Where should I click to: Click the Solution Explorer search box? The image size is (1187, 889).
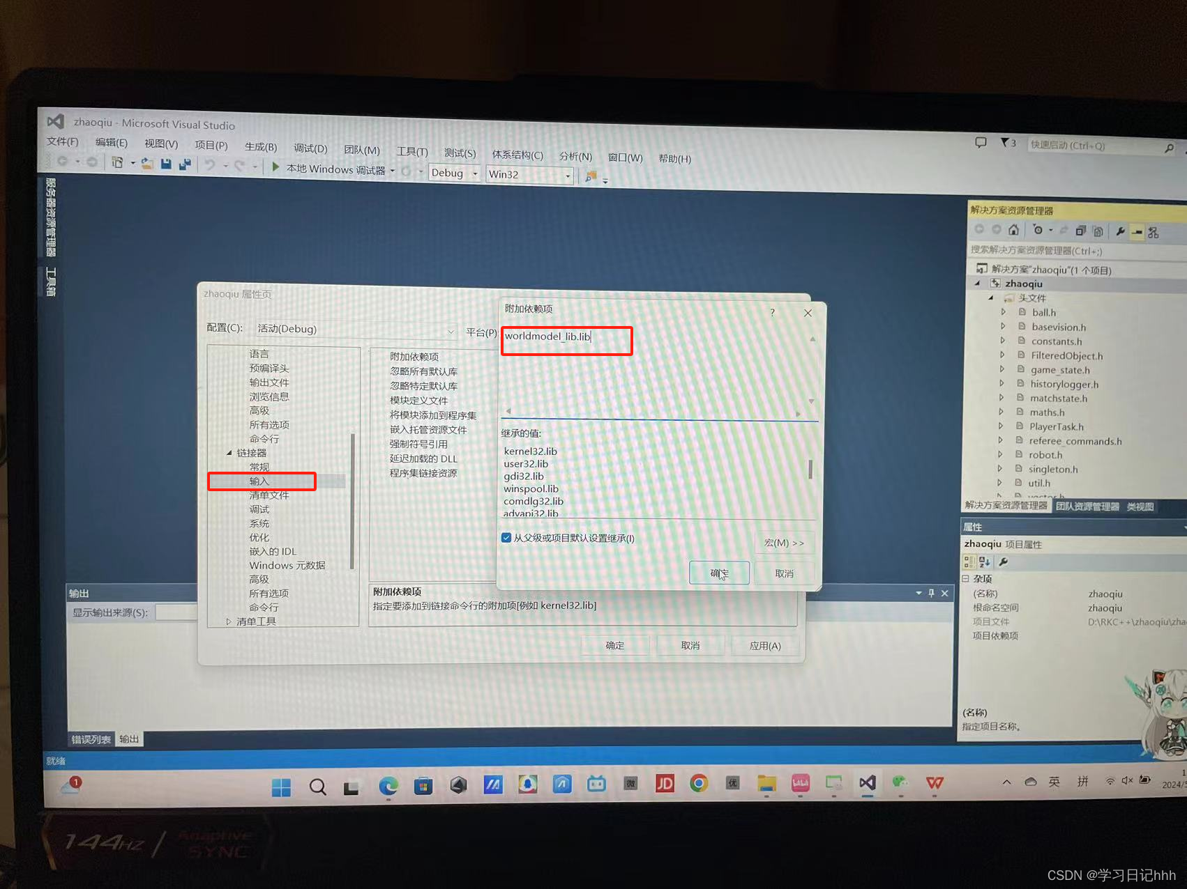(x=1076, y=251)
